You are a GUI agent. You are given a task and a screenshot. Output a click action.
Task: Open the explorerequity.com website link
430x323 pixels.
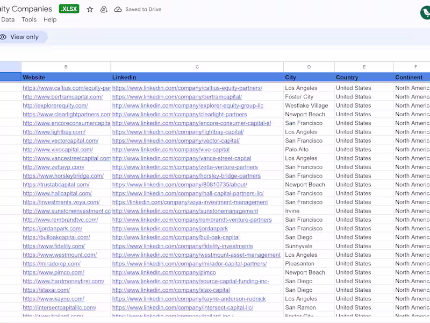[55, 106]
